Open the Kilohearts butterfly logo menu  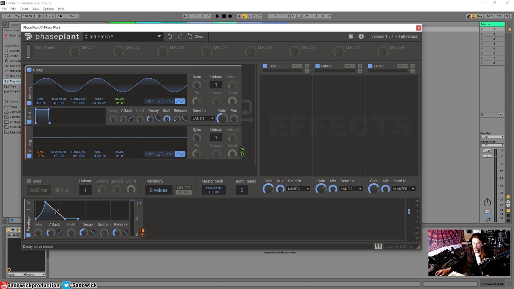[x=351, y=37]
